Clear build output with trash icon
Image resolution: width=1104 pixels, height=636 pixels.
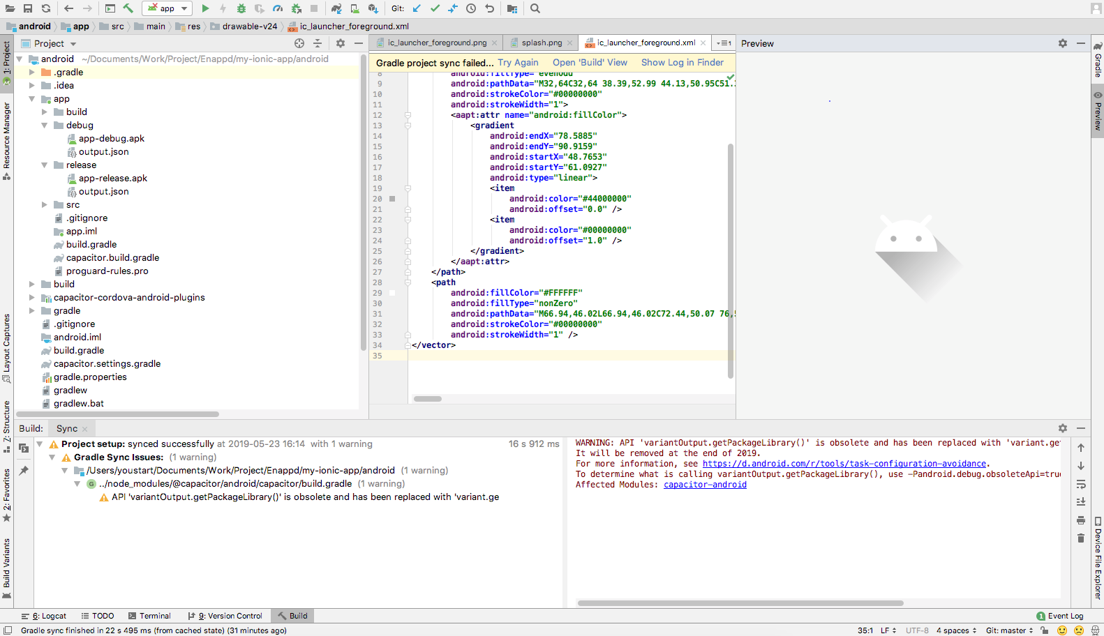pos(1081,538)
